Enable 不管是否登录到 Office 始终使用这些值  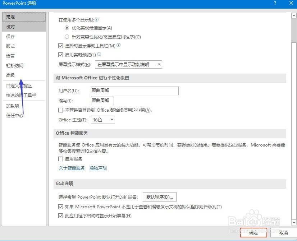(x=60, y=110)
